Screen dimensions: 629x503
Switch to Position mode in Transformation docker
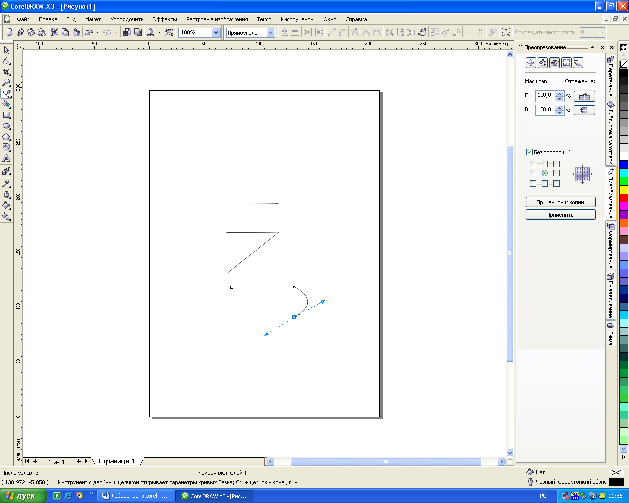tap(531, 63)
